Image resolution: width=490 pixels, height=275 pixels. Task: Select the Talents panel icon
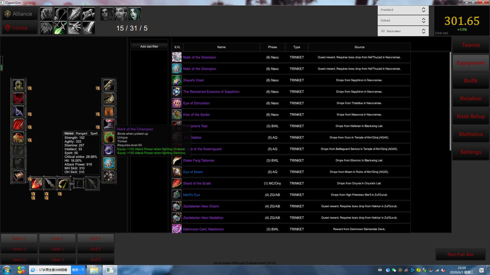coord(471,45)
